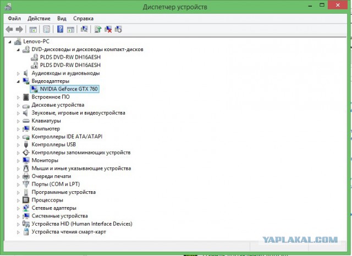Click the DVD drives category icon
Screen dimensions: 352x256
point(26,49)
